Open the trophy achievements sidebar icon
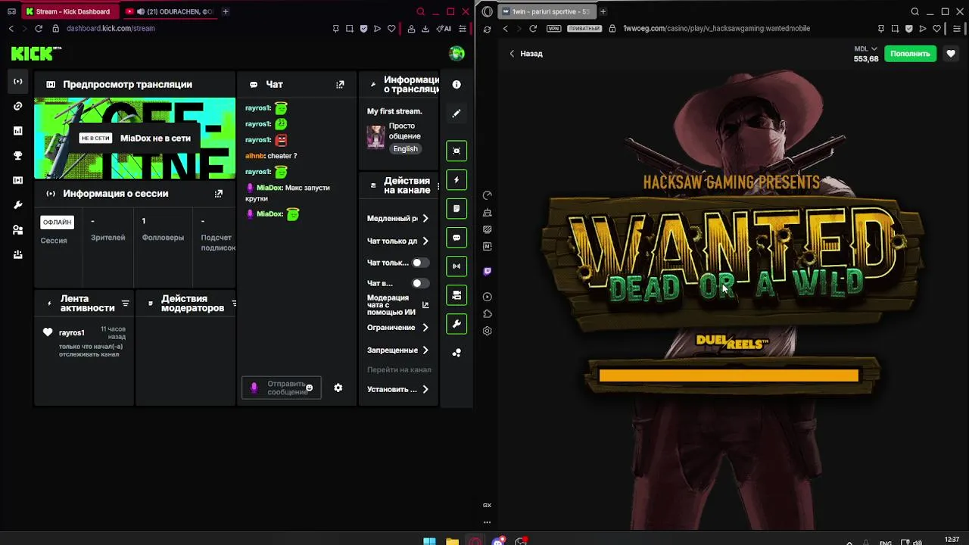Image resolution: width=969 pixels, height=545 pixels. click(x=17, y=155)
